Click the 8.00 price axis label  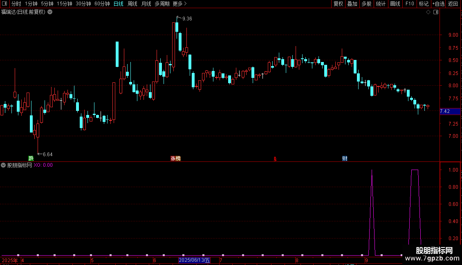coord(453,86)
